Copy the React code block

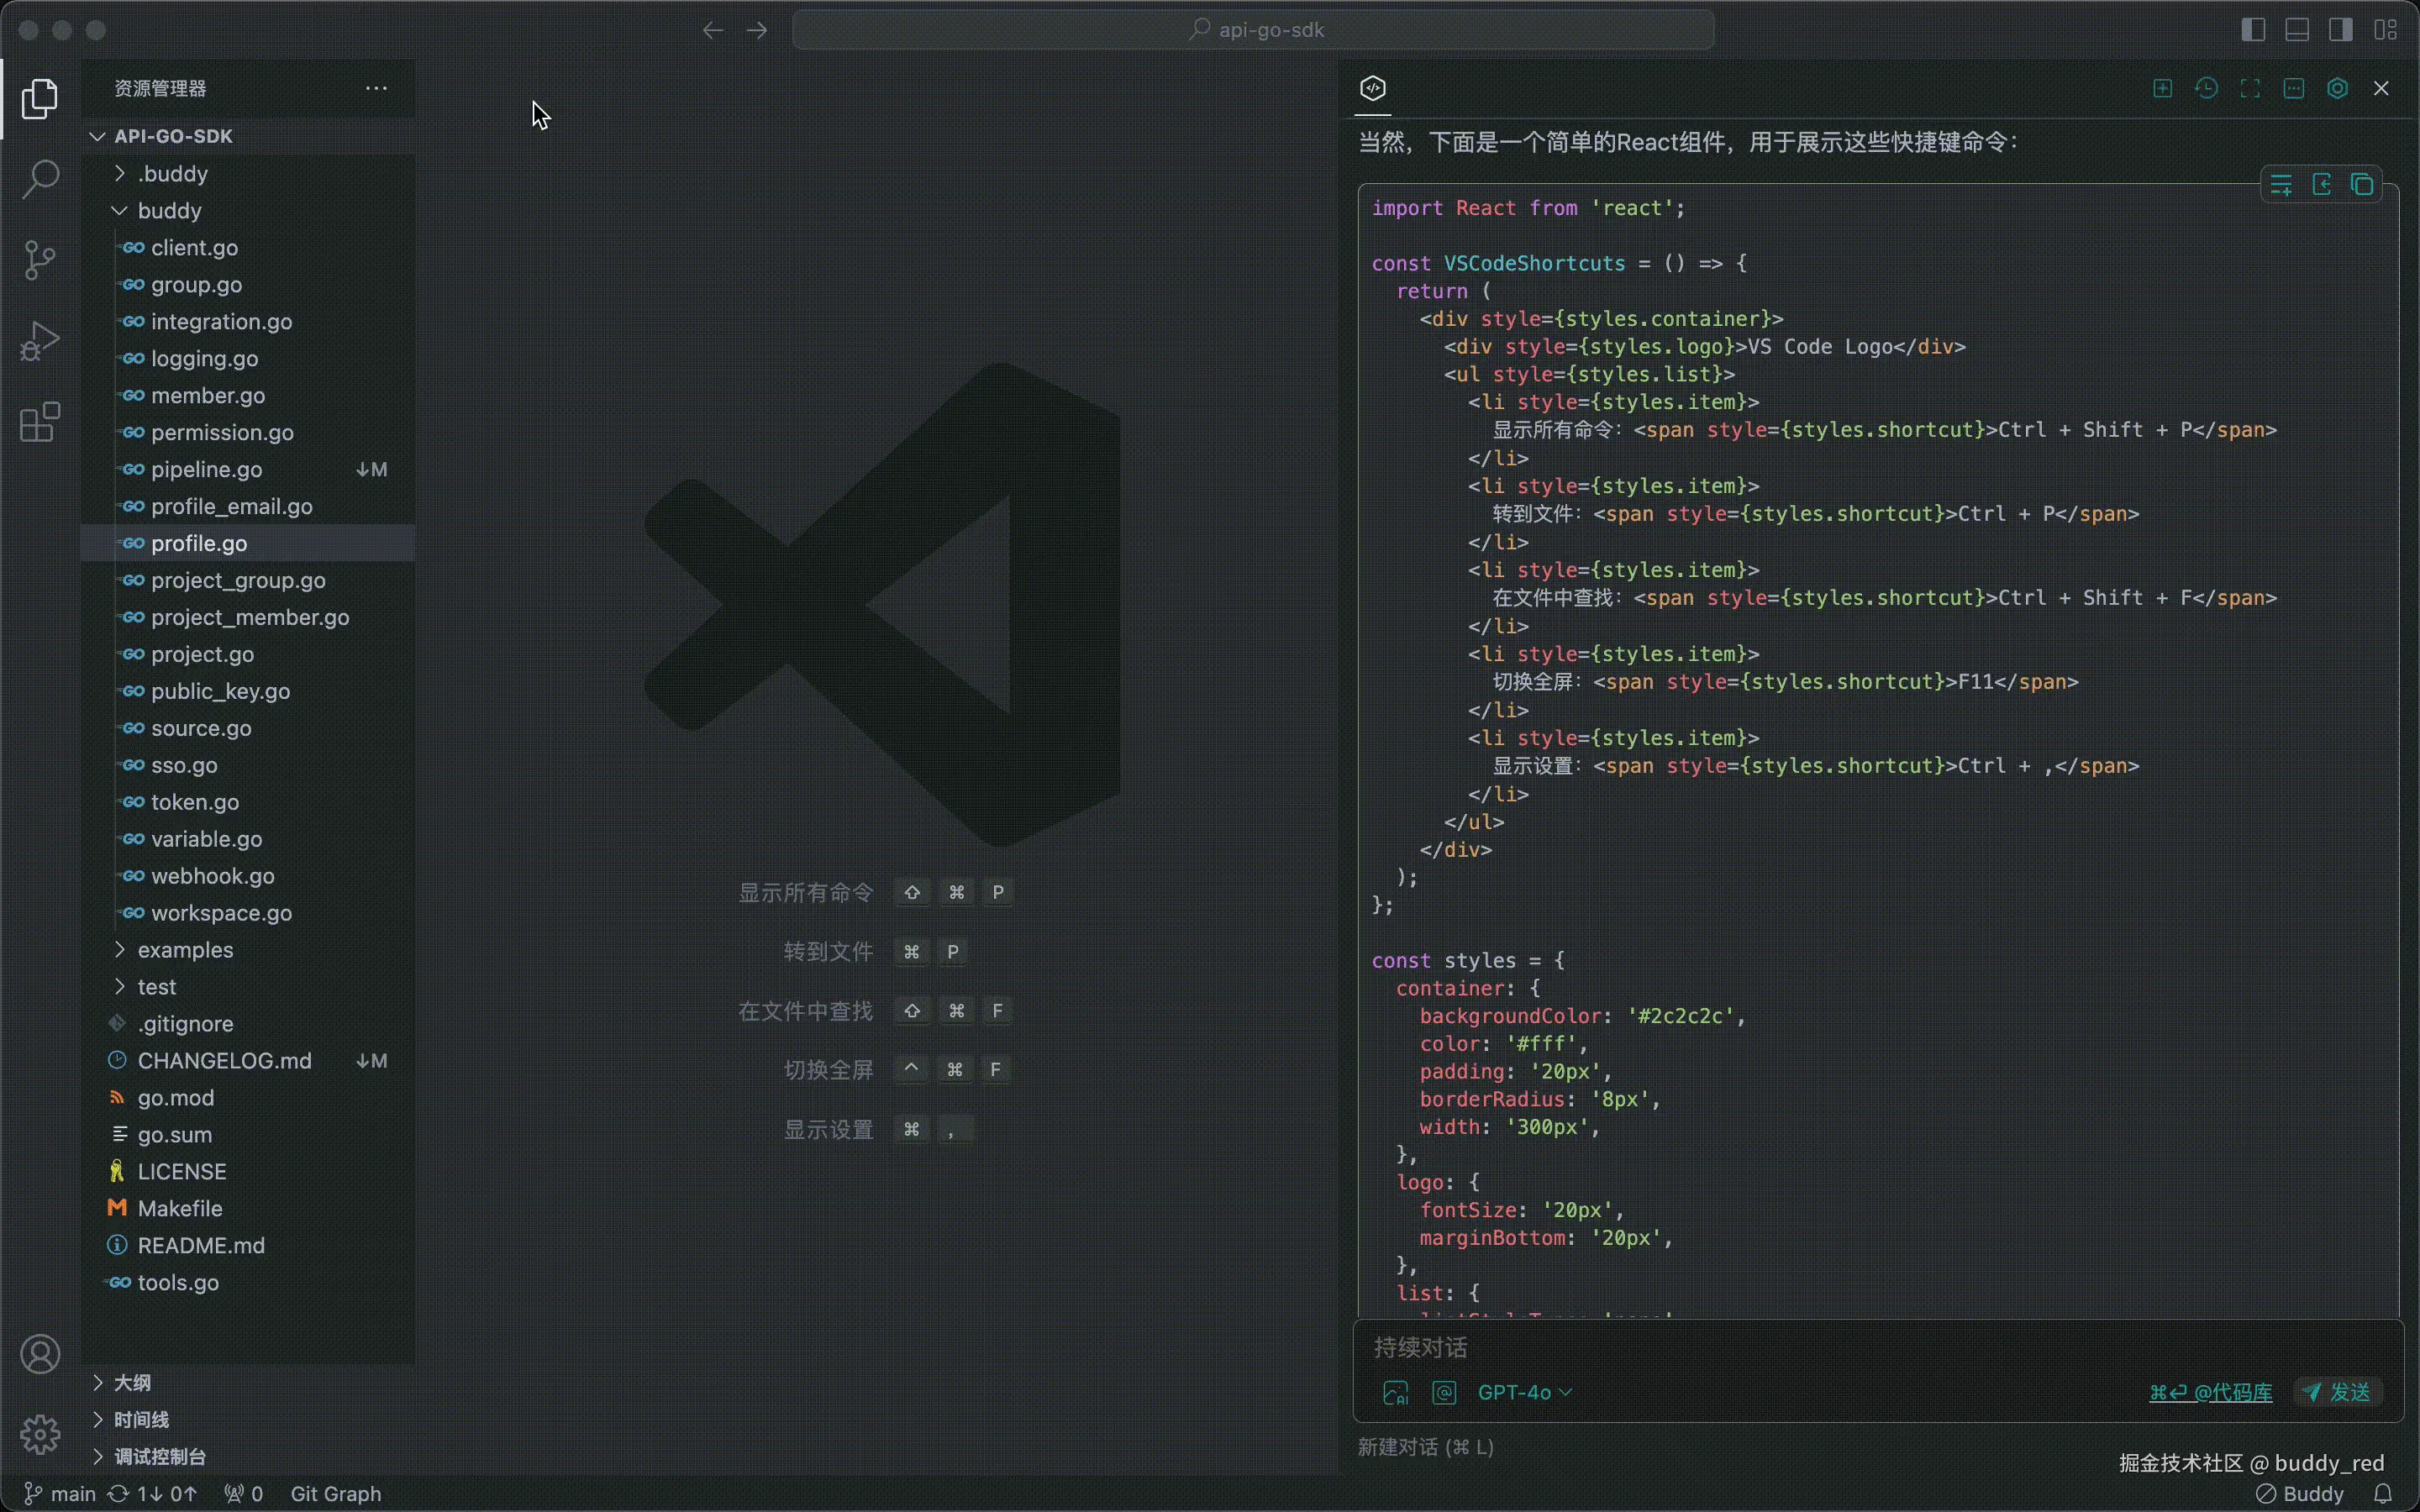pyautogui.click(x=2362, y=185)
